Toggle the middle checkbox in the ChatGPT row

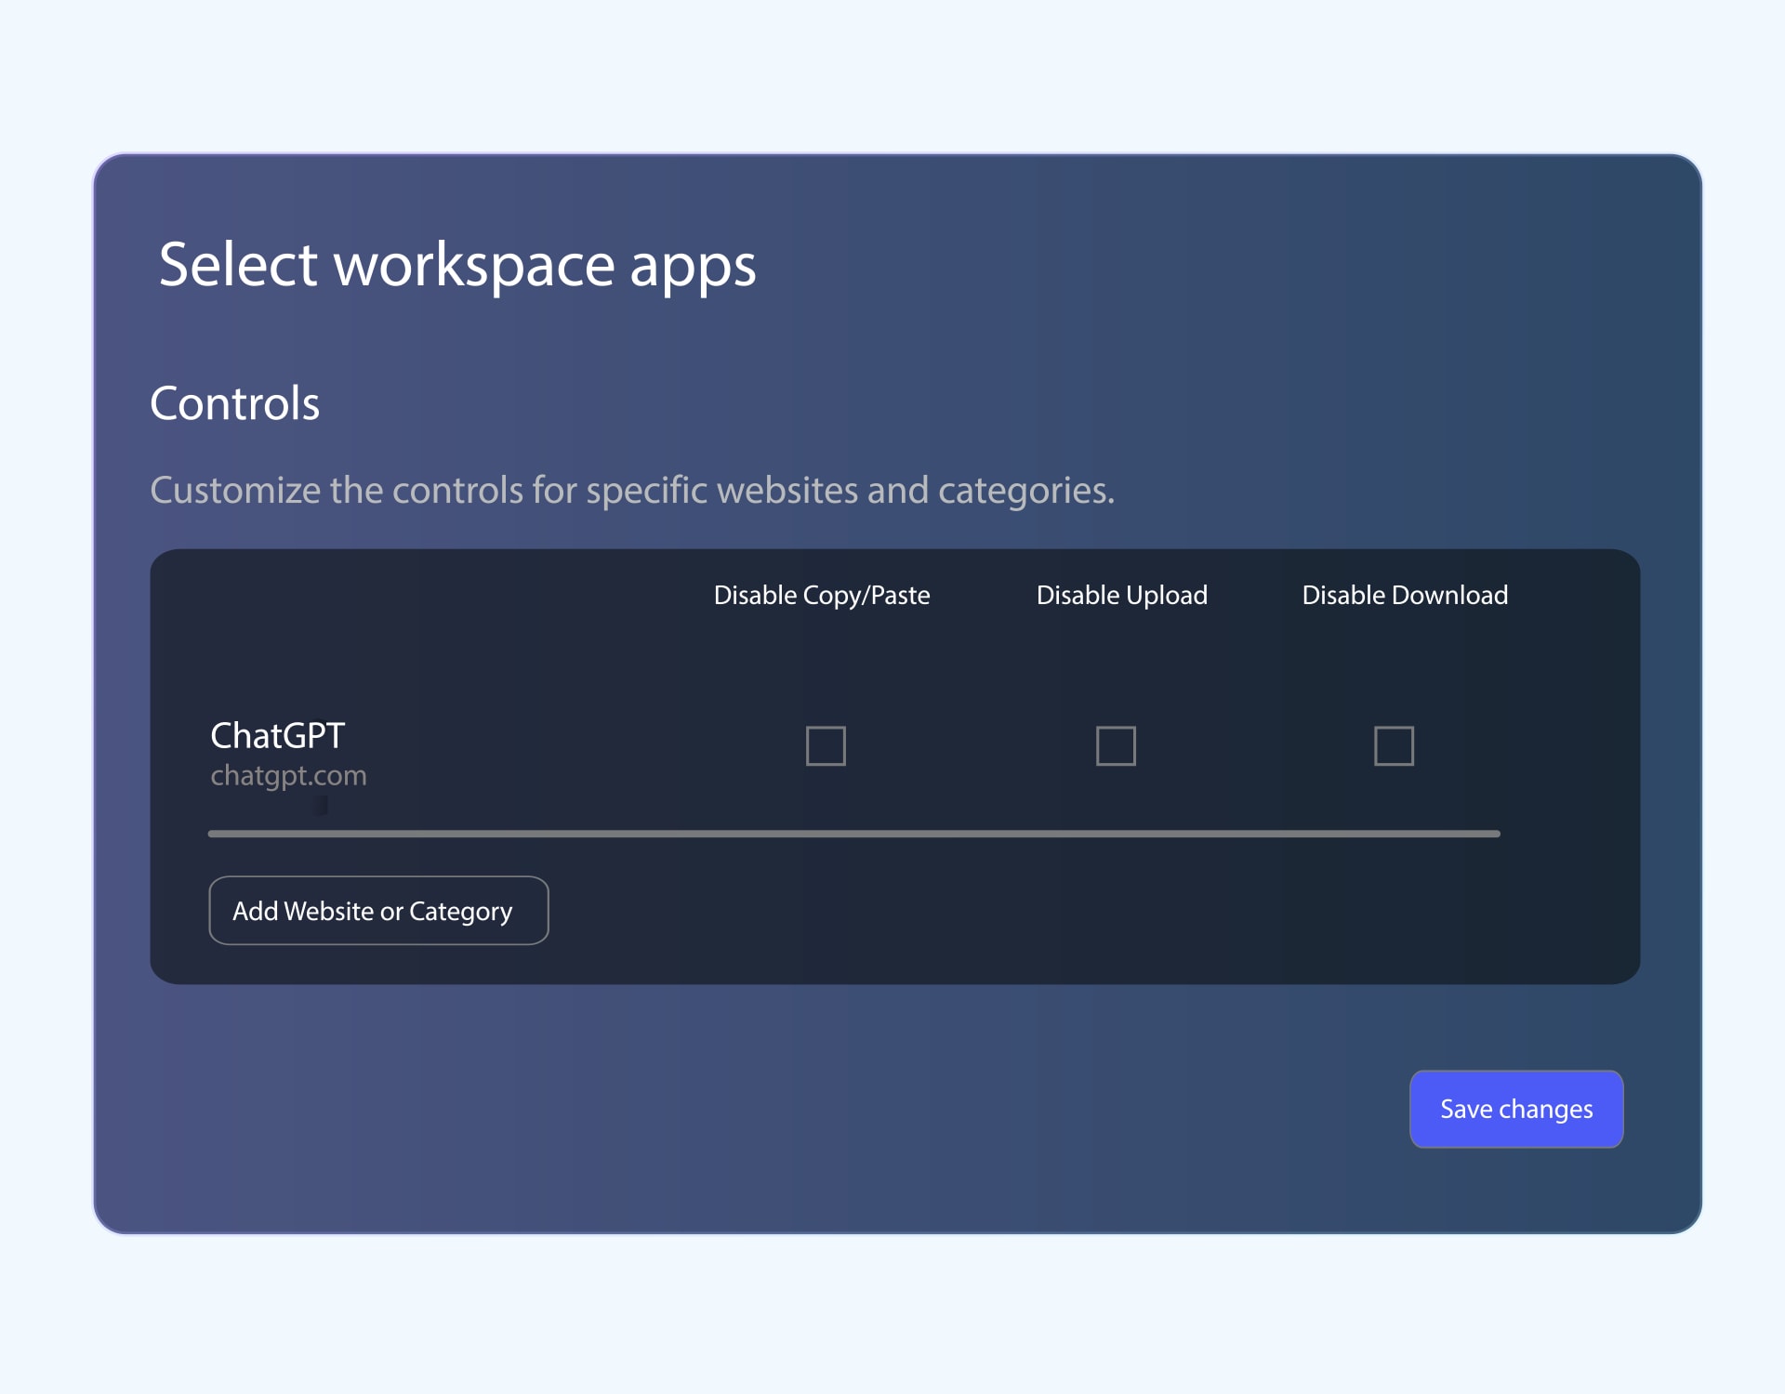point(1115,745)
